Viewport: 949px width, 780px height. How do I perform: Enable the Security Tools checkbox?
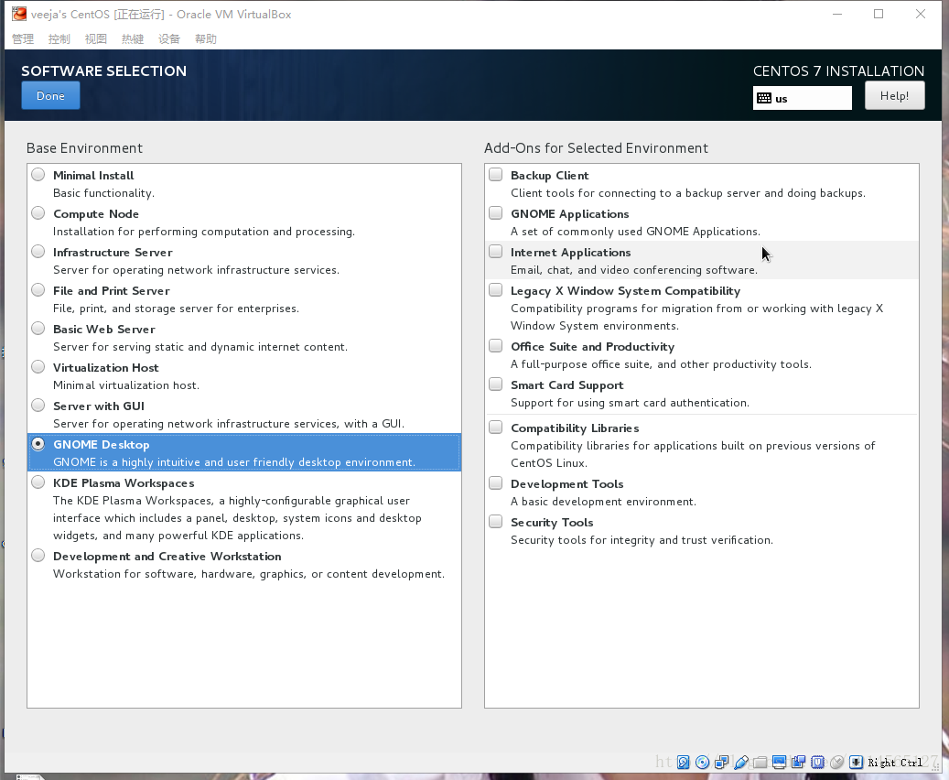click(496, 522)
